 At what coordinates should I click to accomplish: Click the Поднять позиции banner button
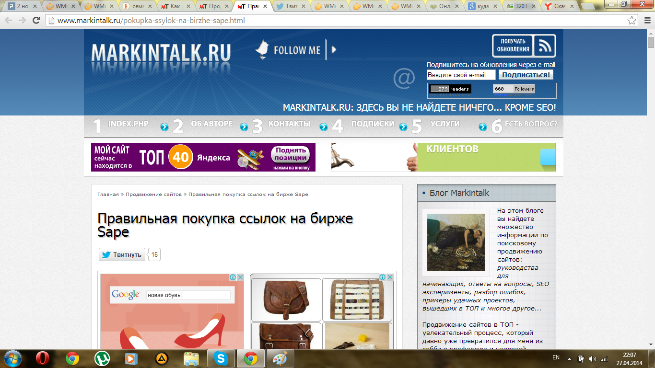[x=291, y=154]
